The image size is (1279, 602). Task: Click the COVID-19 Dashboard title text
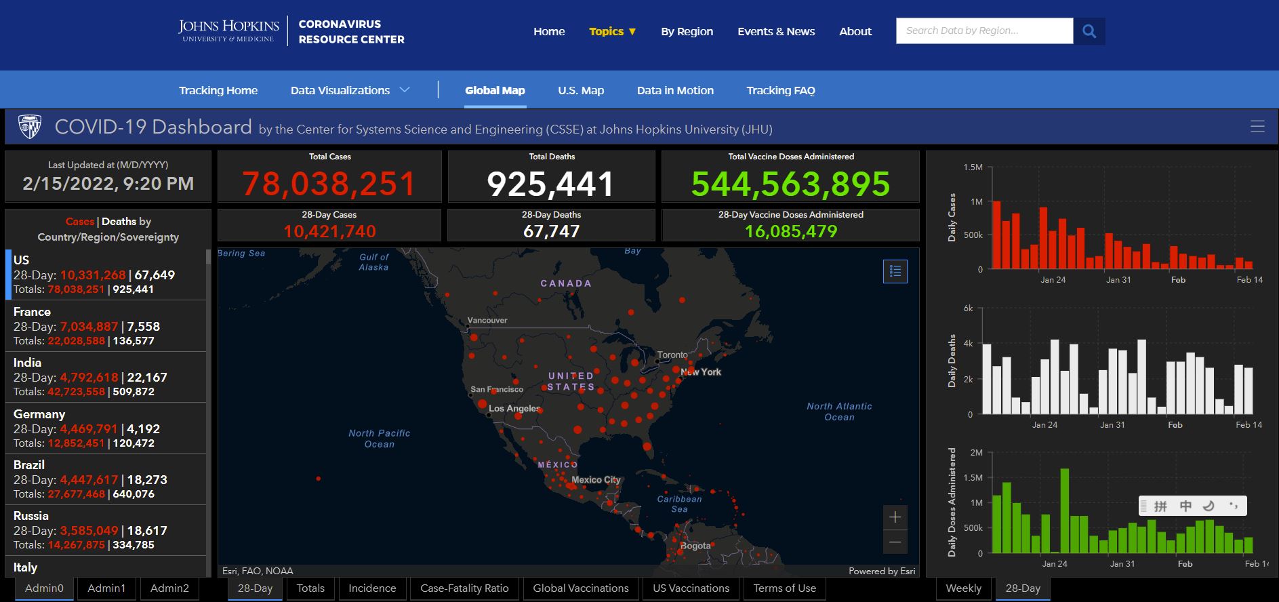[153, 127]
